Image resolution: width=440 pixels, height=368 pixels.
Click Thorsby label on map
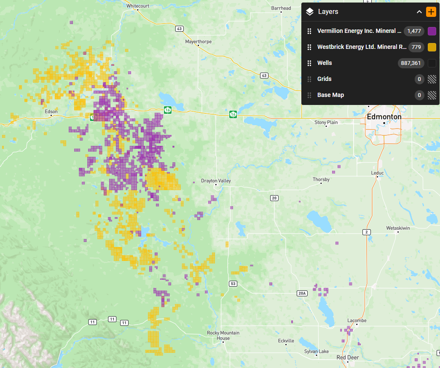(x=321, y=180)
